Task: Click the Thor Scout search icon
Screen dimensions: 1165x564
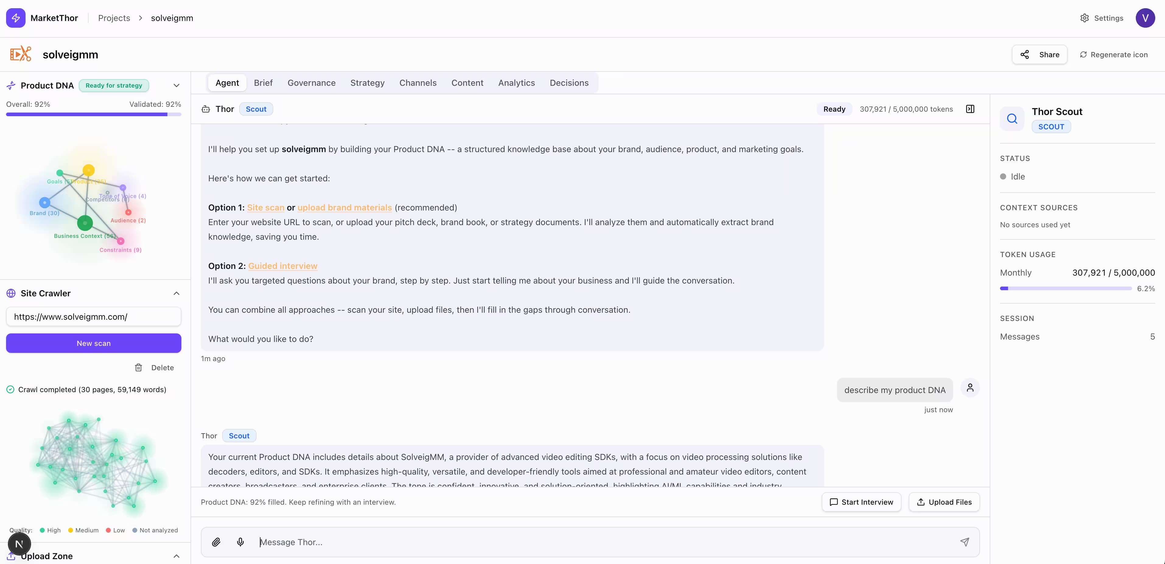Action: pos(1012,119)
